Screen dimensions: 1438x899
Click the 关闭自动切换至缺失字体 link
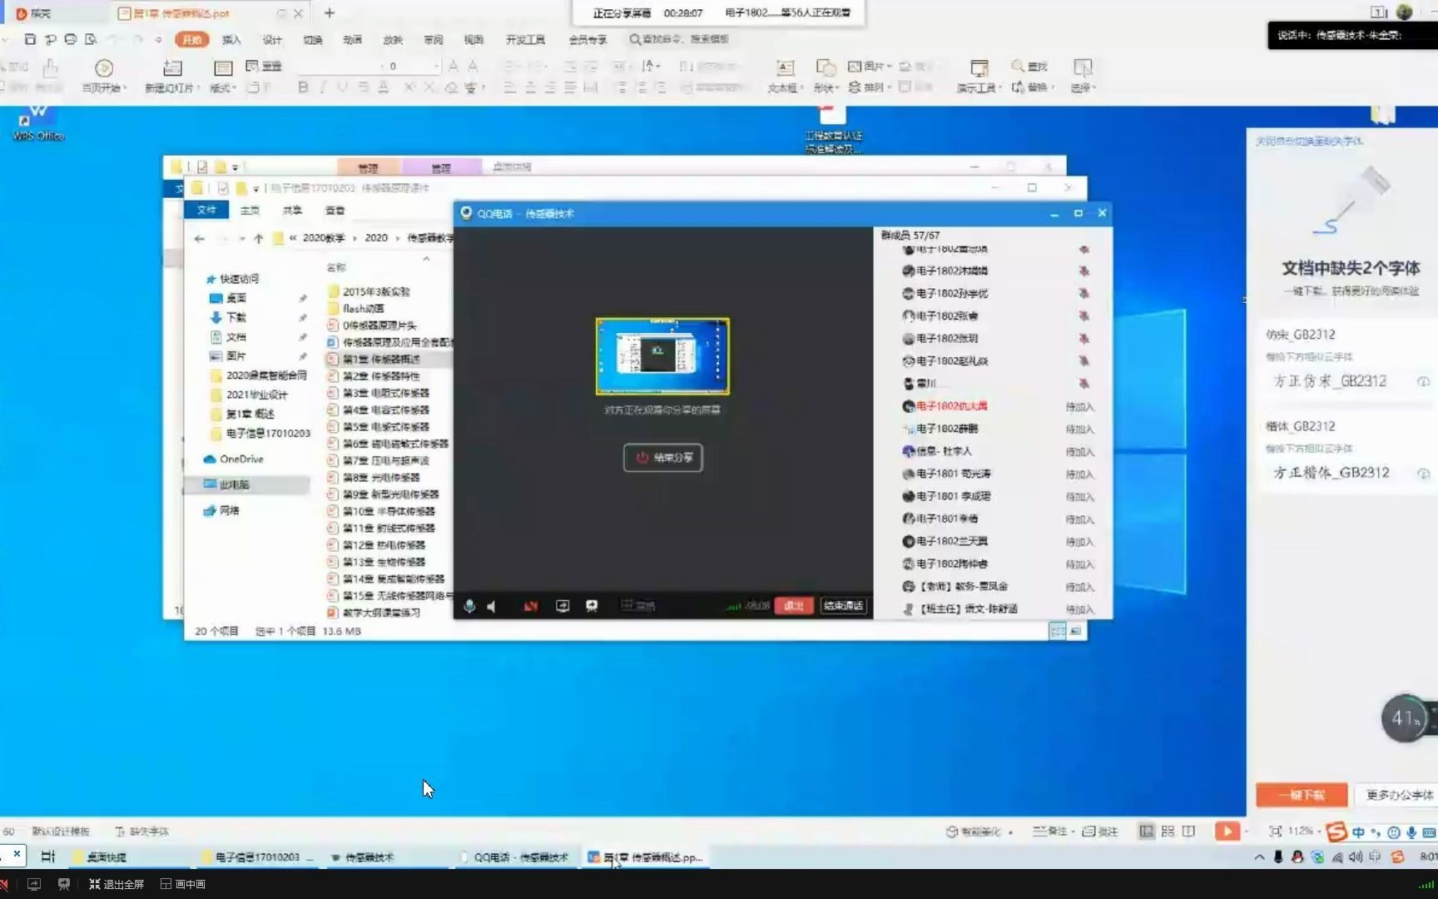(x=1309, y=141)
